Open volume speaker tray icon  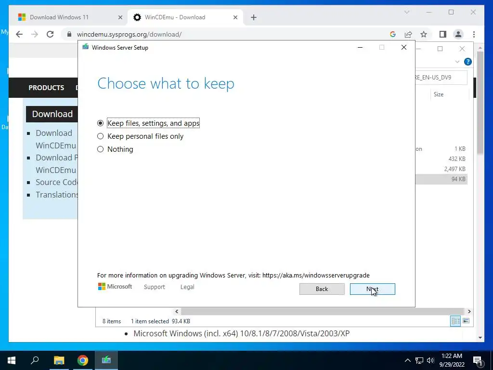point(430,360)
